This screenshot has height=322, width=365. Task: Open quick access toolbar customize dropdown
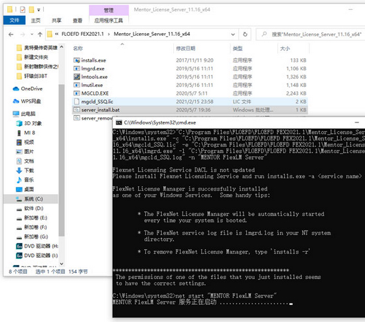pos(38,10)
